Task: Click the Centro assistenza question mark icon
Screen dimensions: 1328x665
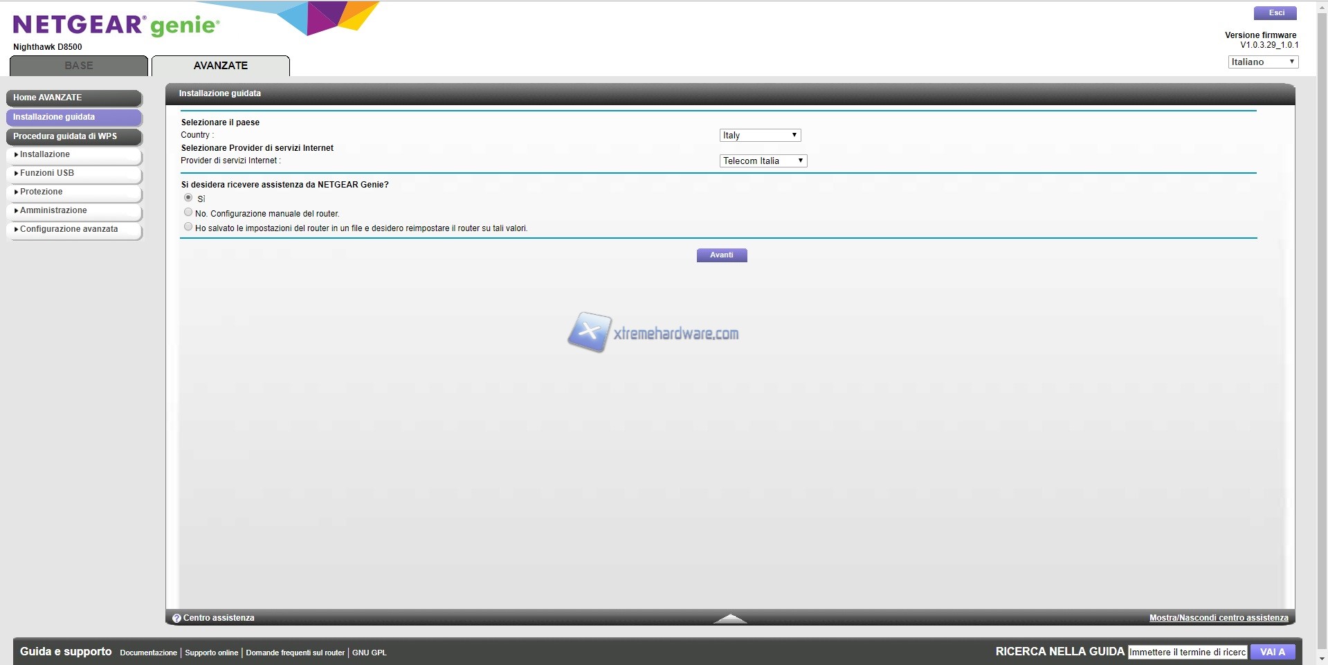Action: pyautogui.click(x=176, y=618)
